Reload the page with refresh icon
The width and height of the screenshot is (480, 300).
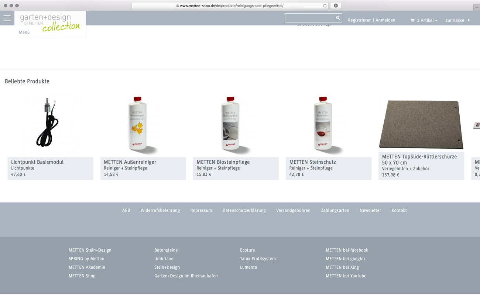click(x=325, y=6)
